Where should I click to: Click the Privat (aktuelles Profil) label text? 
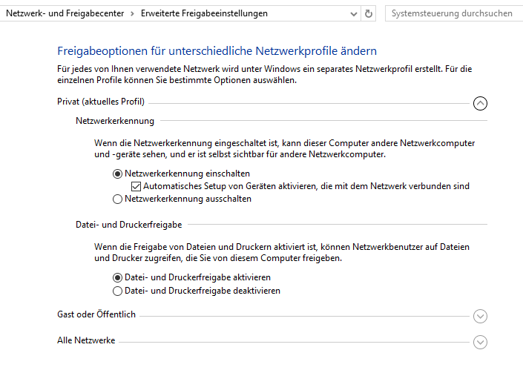coord(100,102)
